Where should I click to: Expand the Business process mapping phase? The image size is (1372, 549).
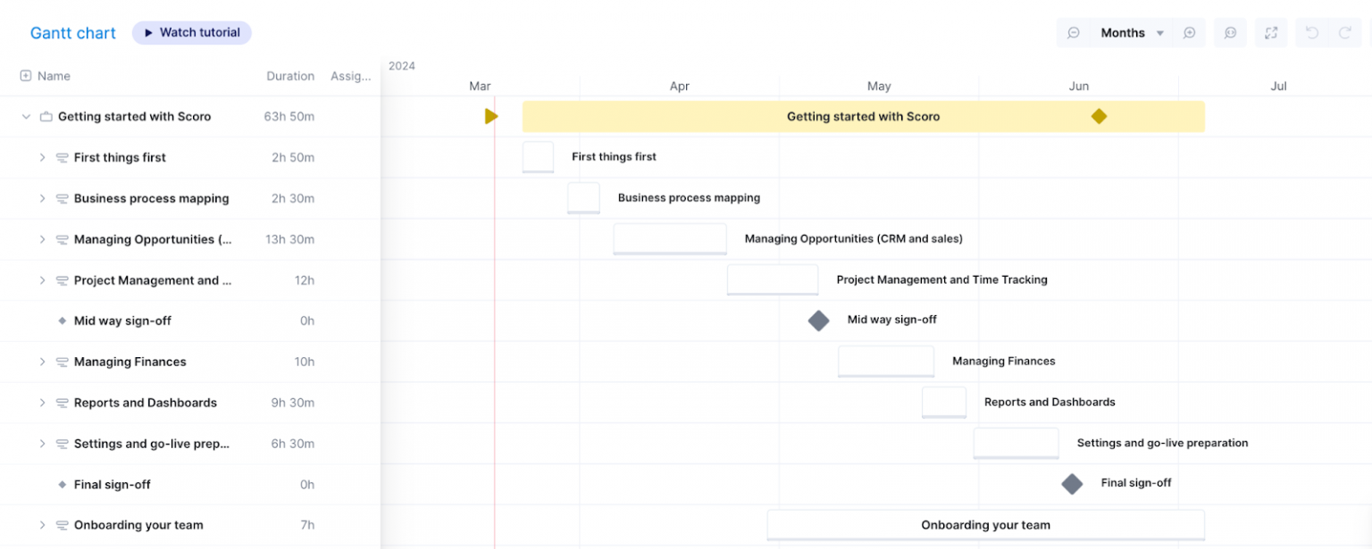pos(42,198)
